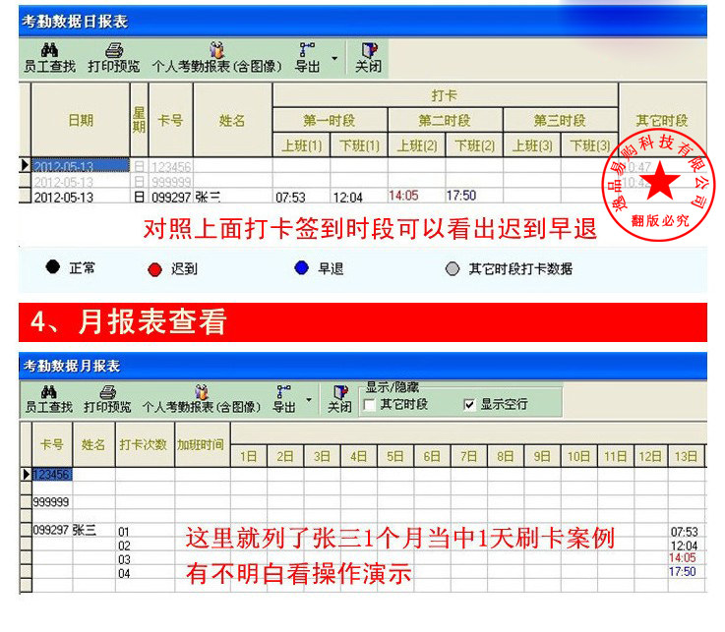This screenshot has width=725, height=632.
Task: Open print preview in monthly report toolbar
Action: point(107,399)
